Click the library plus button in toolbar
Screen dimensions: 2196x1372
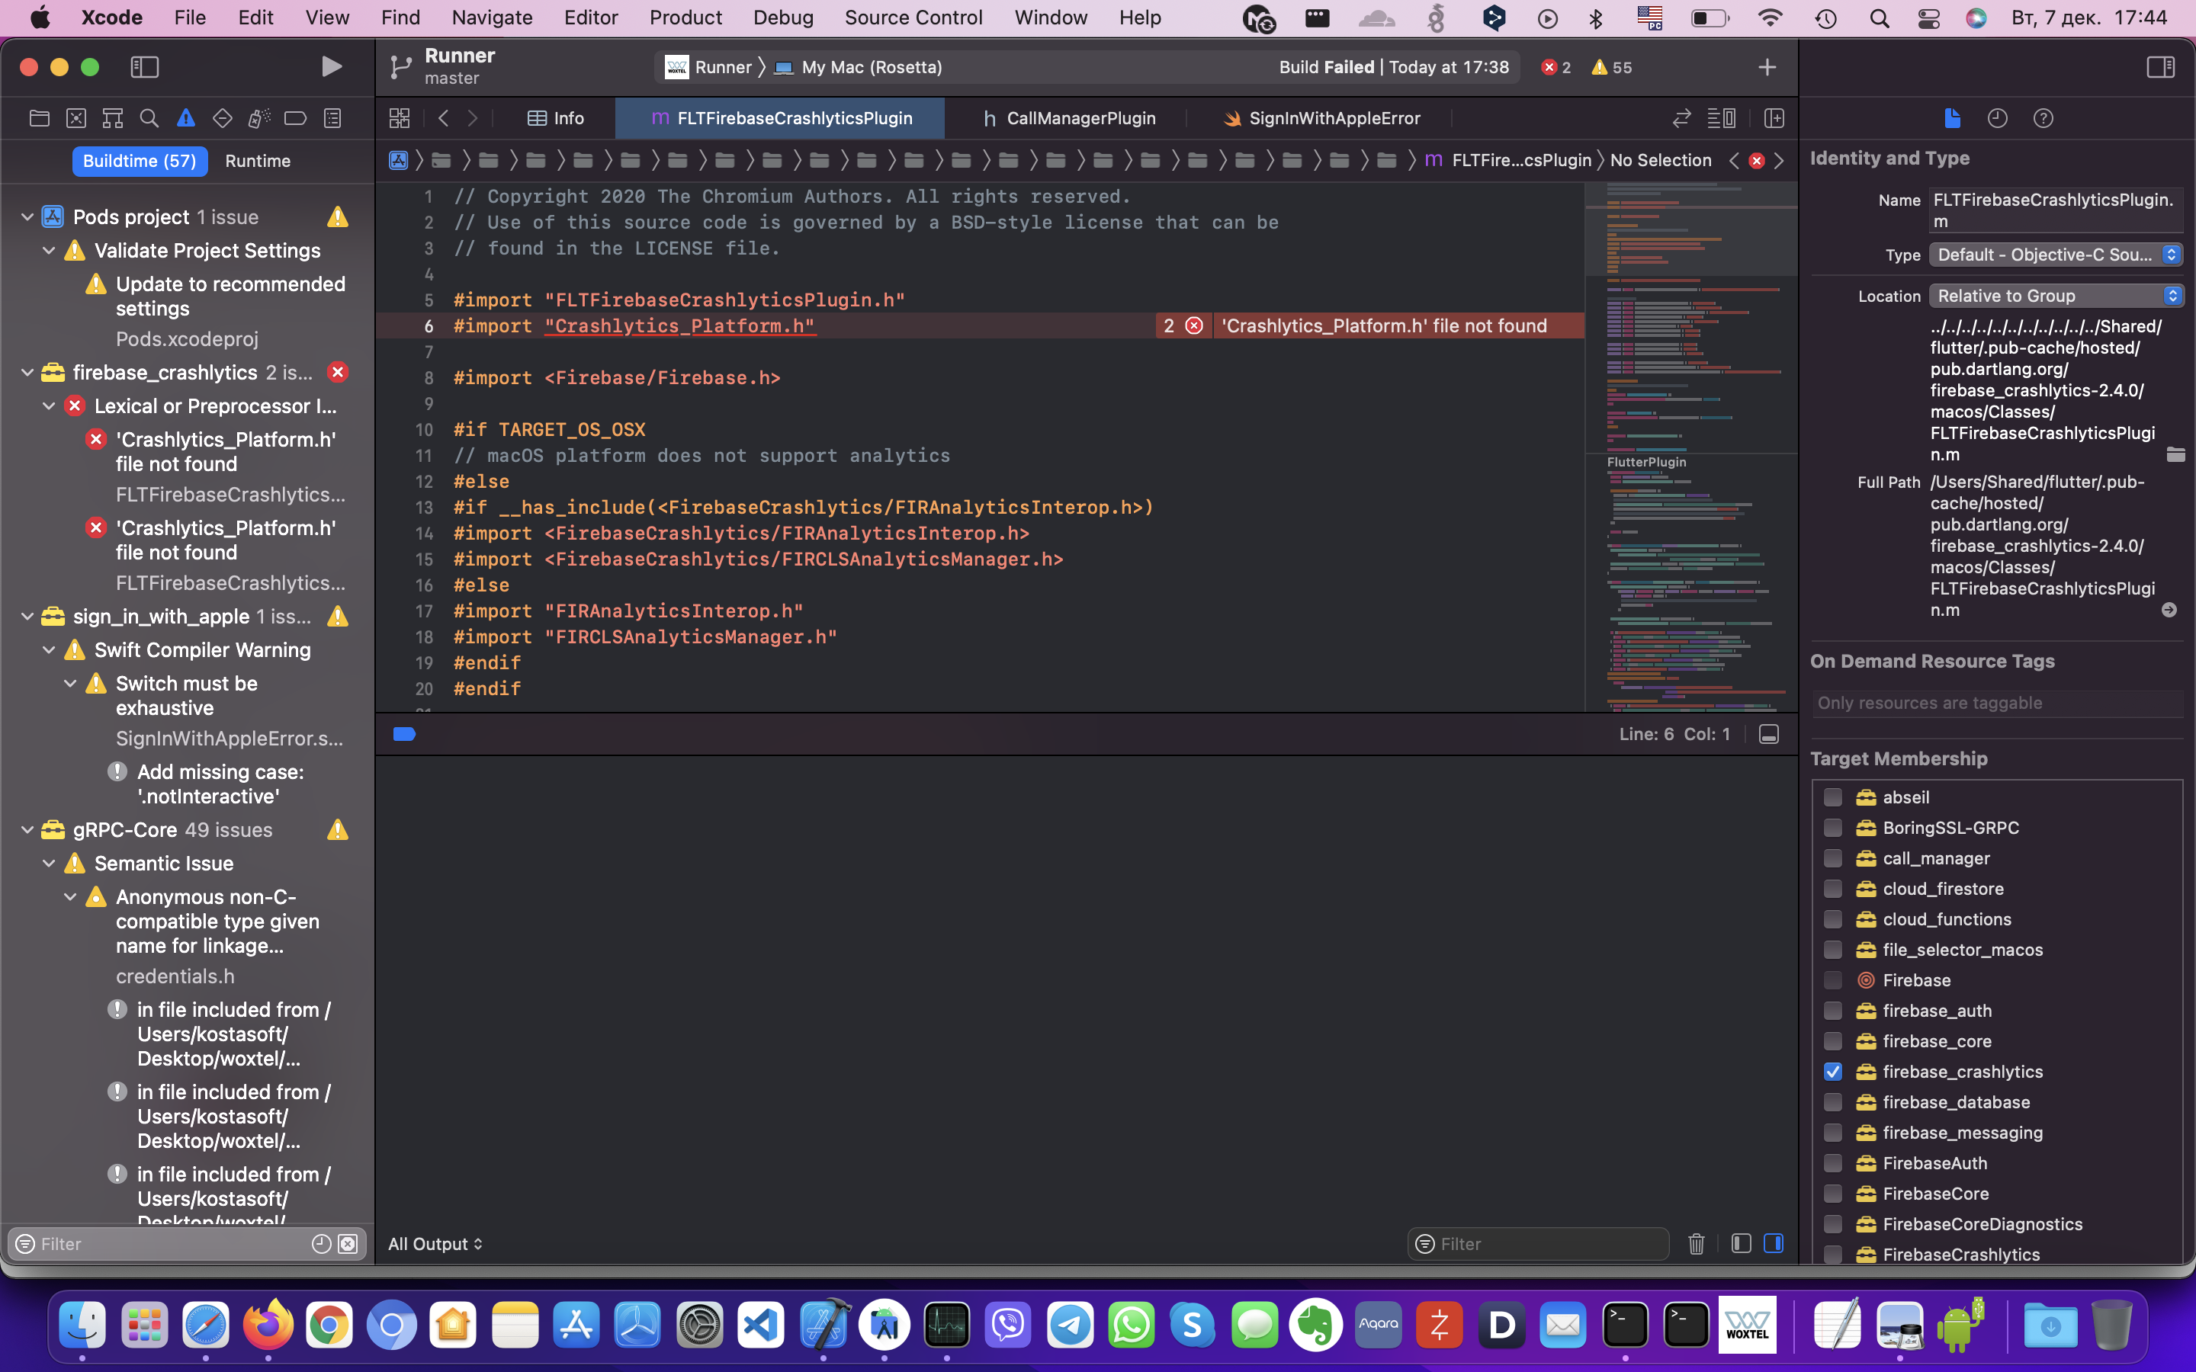click(1767, 67)
